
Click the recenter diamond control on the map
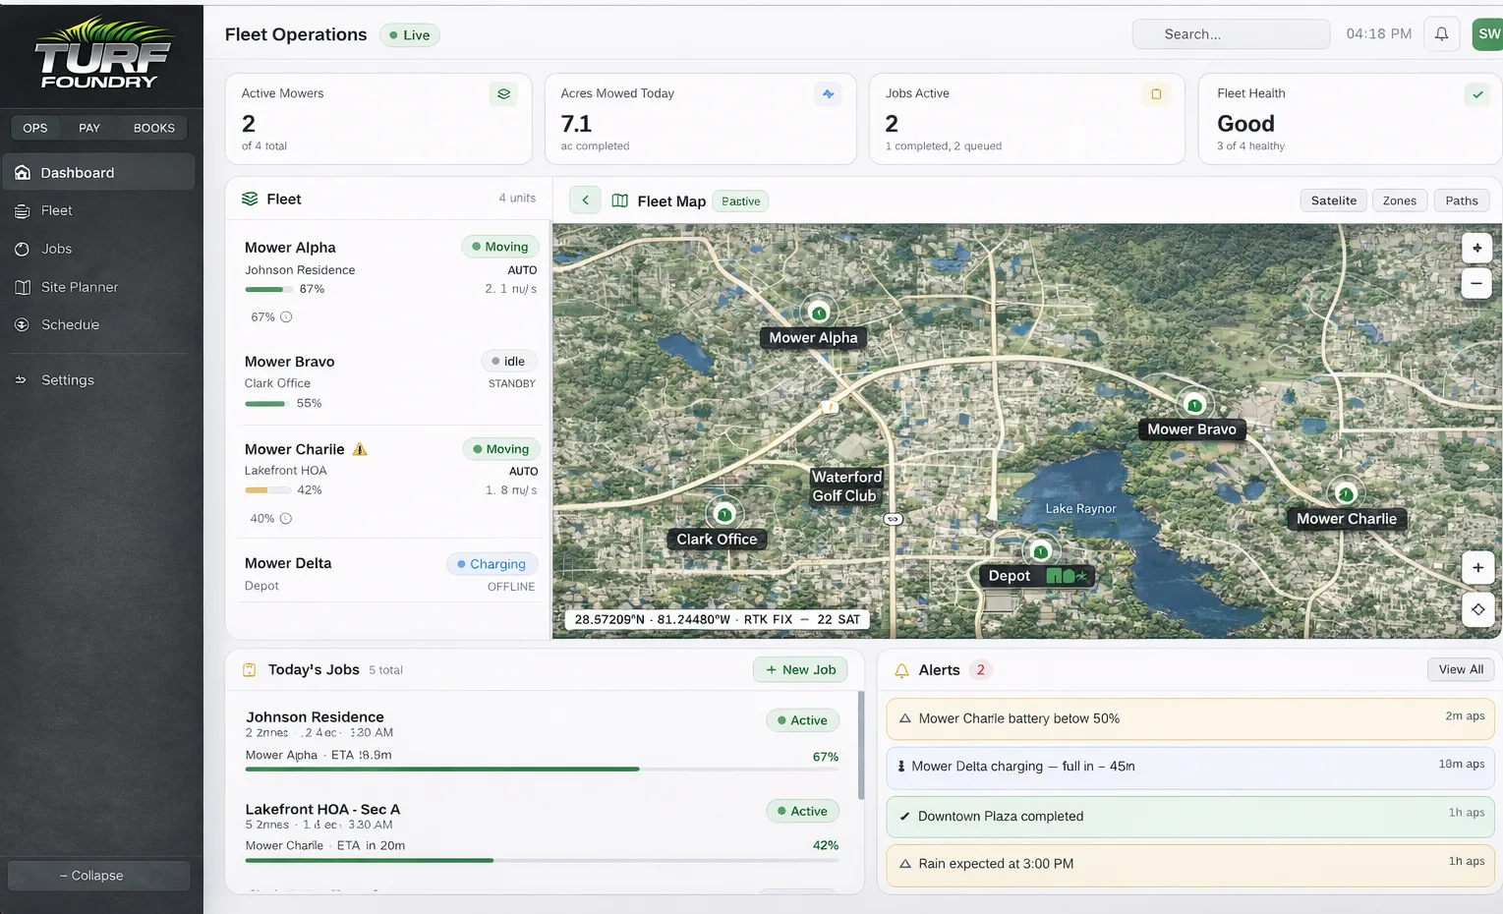tap(1477, 609)
